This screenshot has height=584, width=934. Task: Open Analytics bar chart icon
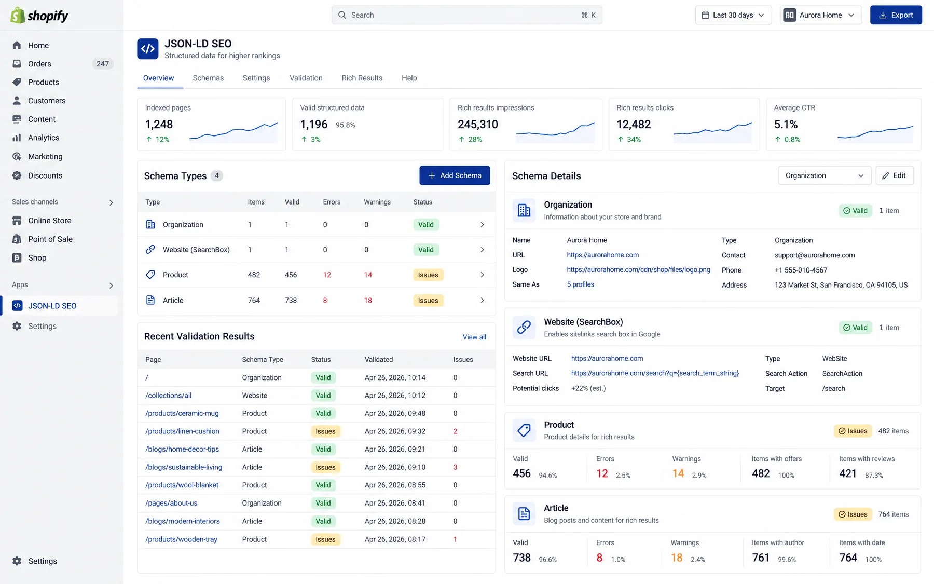point(17,138)
